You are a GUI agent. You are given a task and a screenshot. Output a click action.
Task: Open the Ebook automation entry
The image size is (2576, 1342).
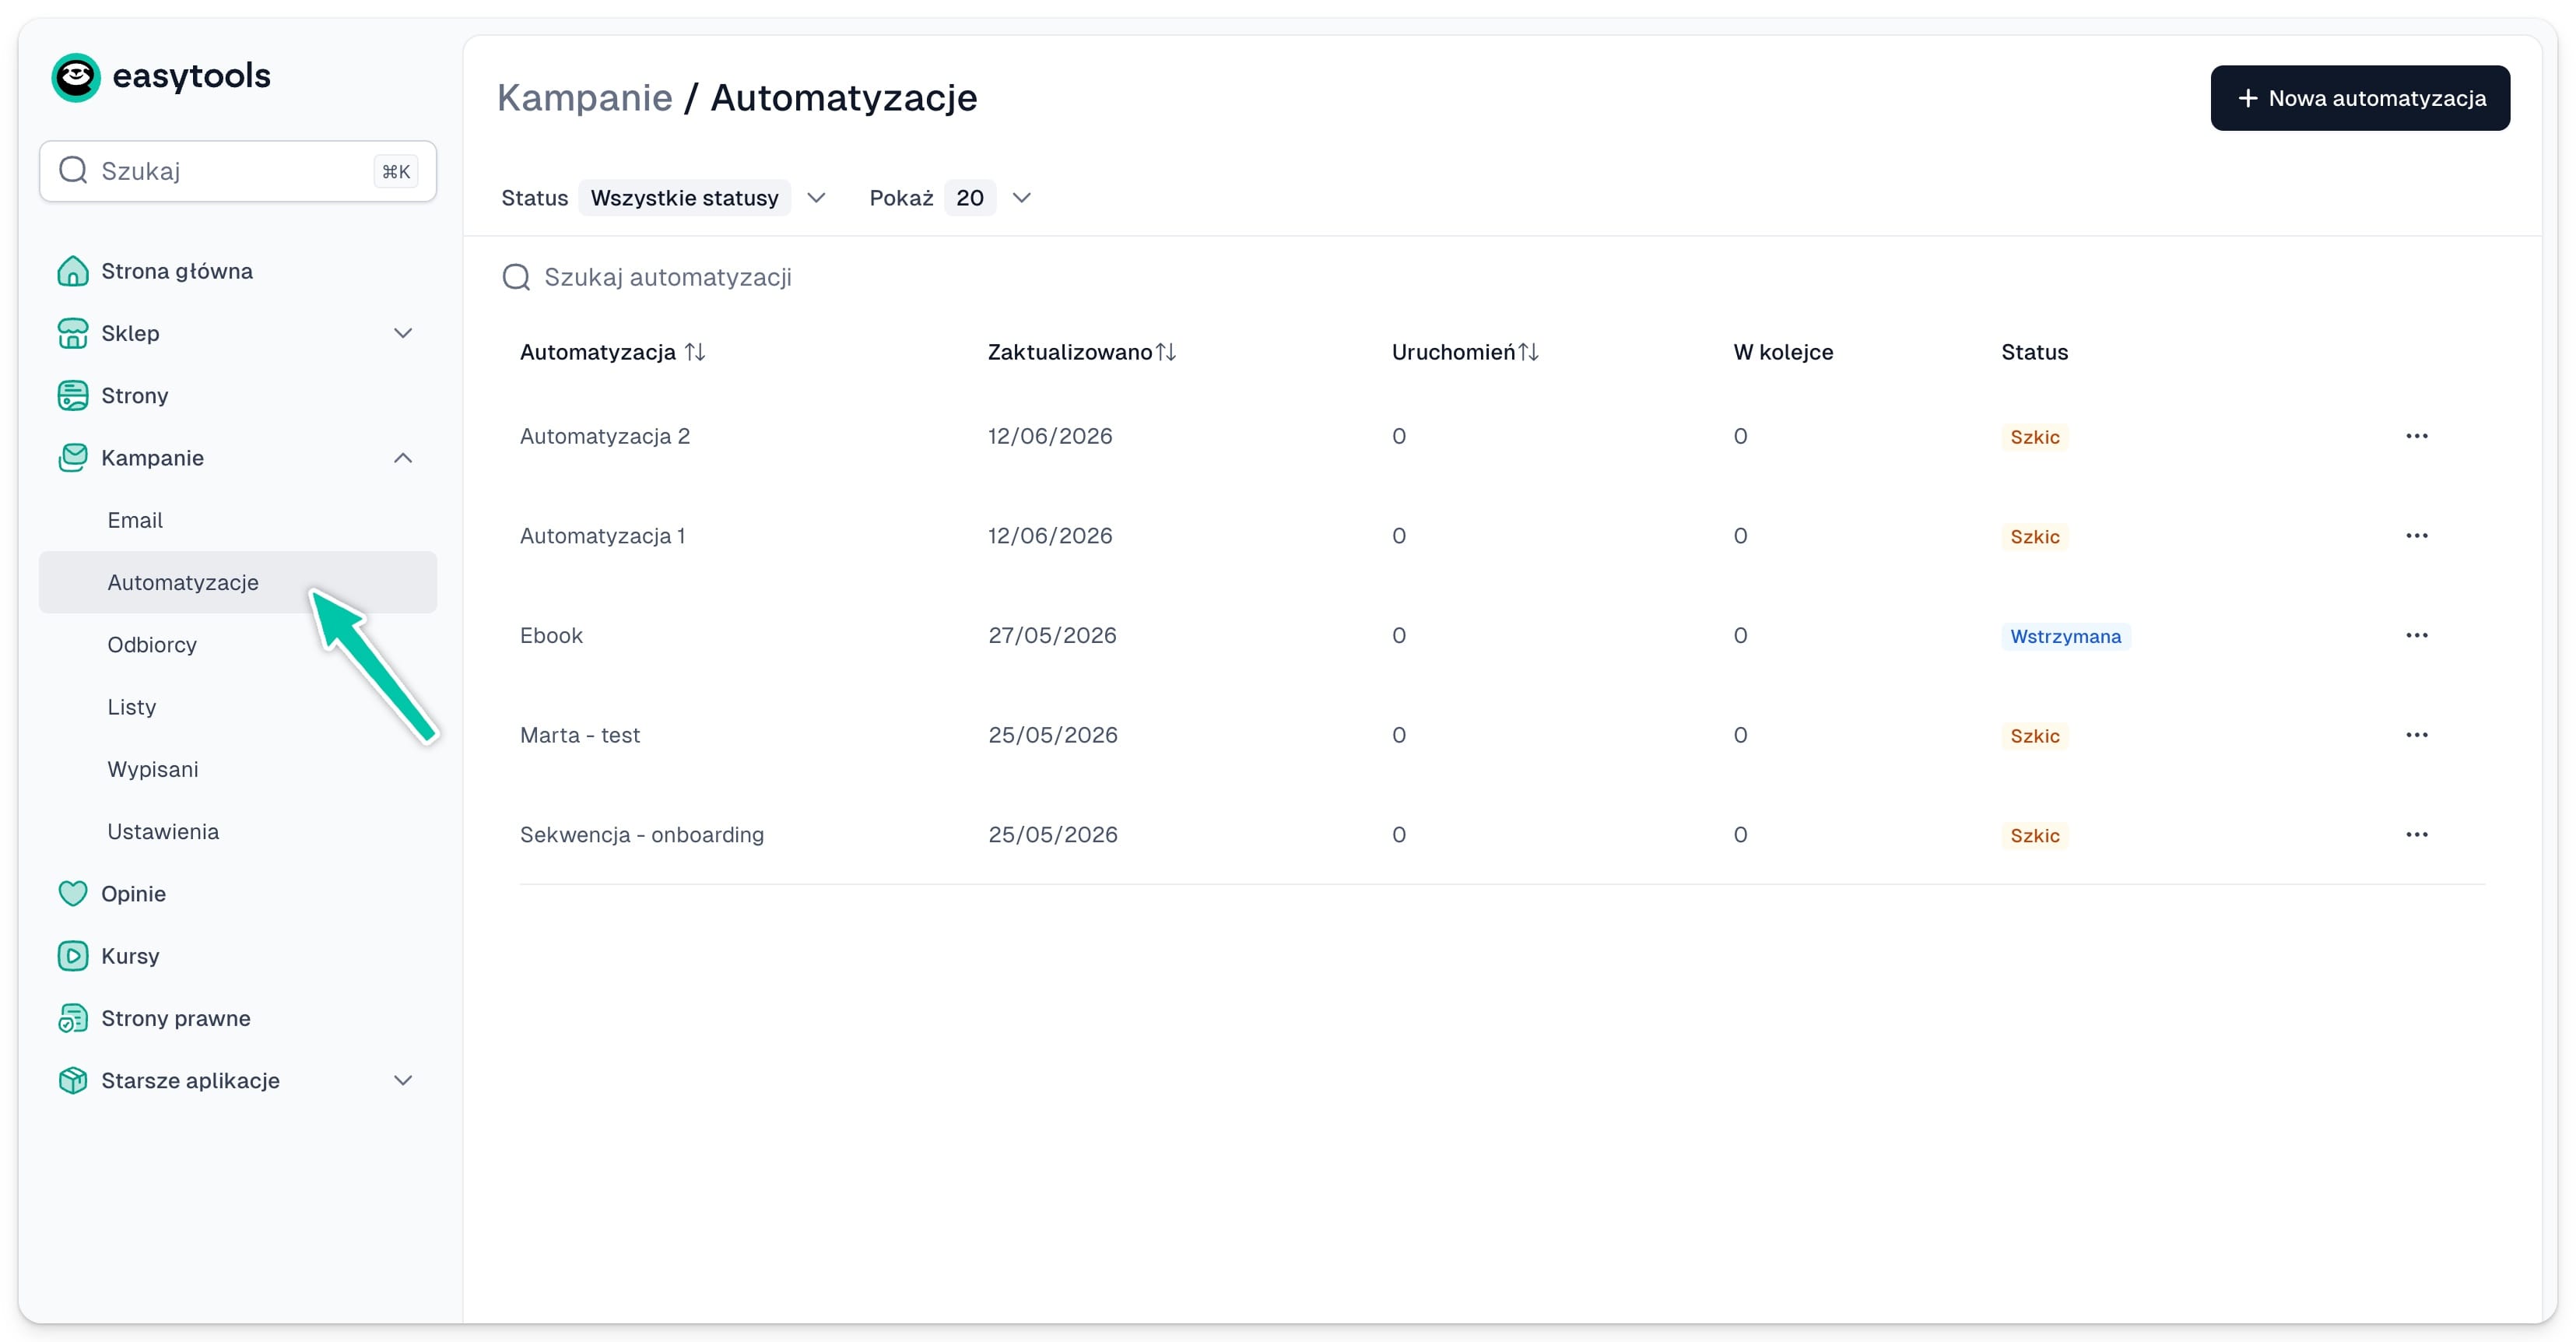click(x=551, y=635)
